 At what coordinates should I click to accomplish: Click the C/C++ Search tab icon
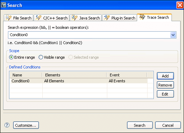pyautogui.click(x=39, y=18)
